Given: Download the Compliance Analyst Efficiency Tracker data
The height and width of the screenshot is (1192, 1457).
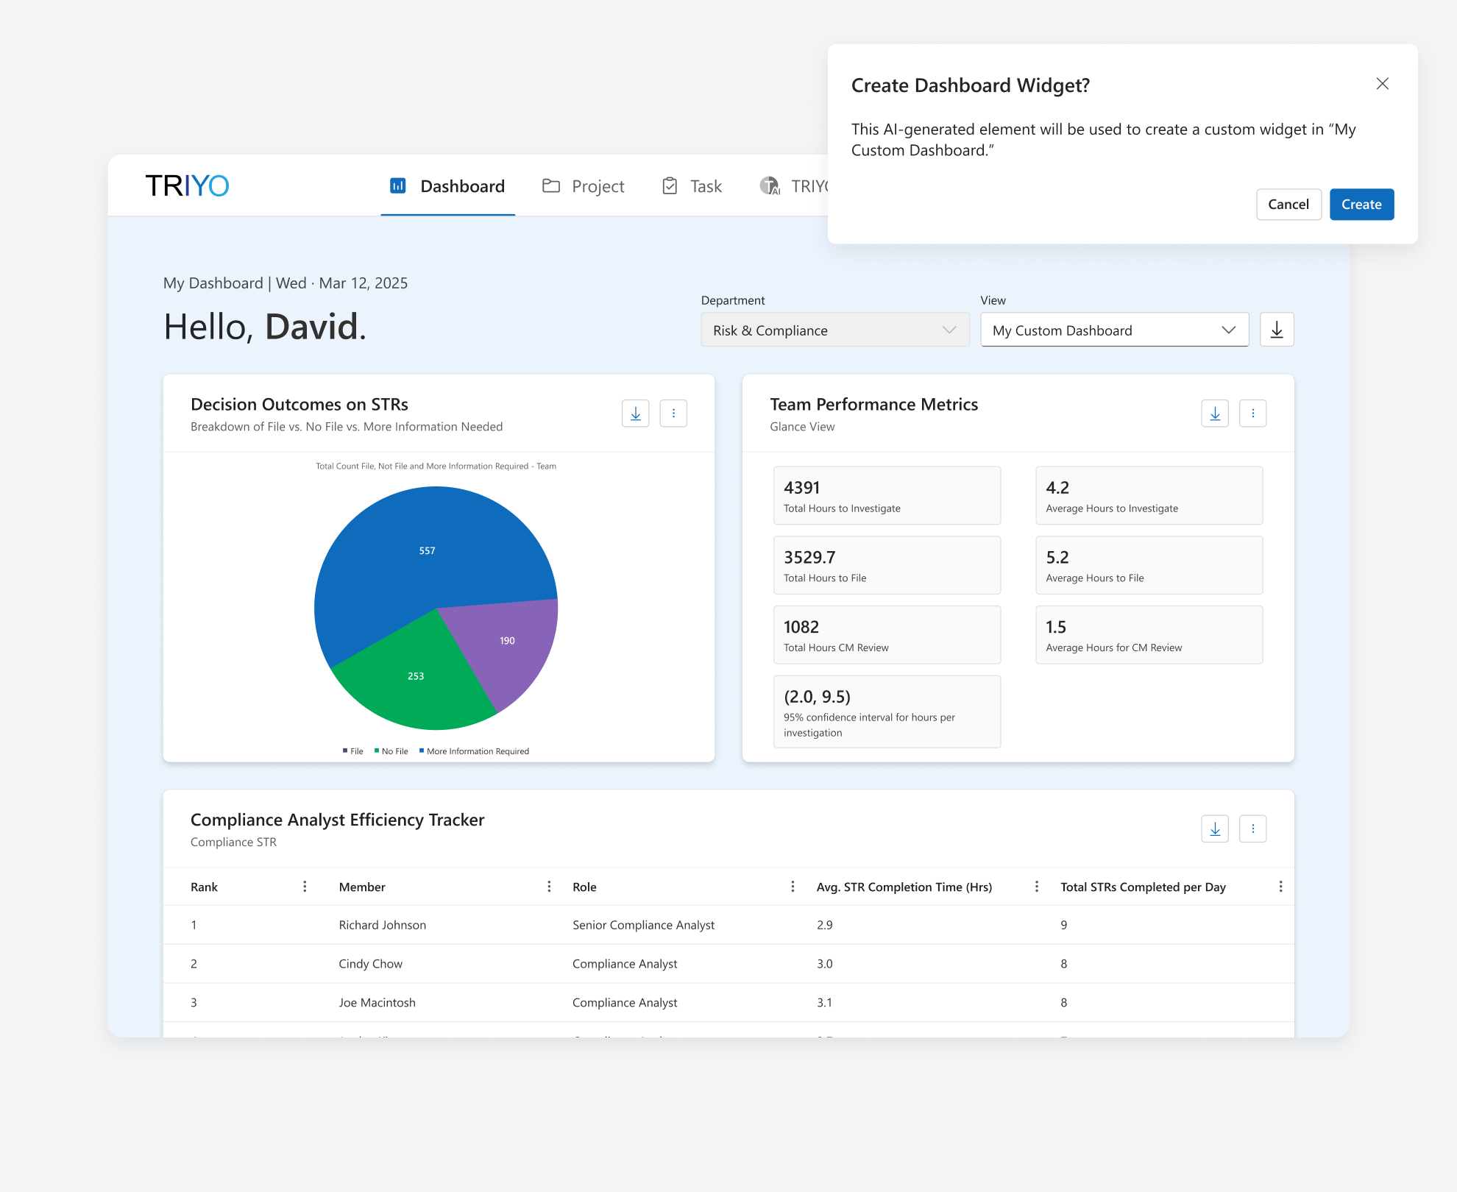Looking at the screenshot, I should click(x=1215, y=829).
